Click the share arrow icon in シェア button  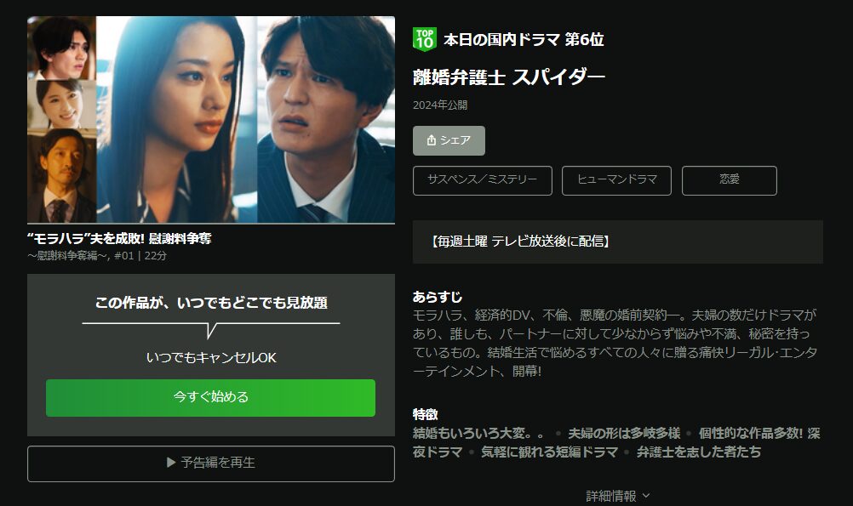432,140
